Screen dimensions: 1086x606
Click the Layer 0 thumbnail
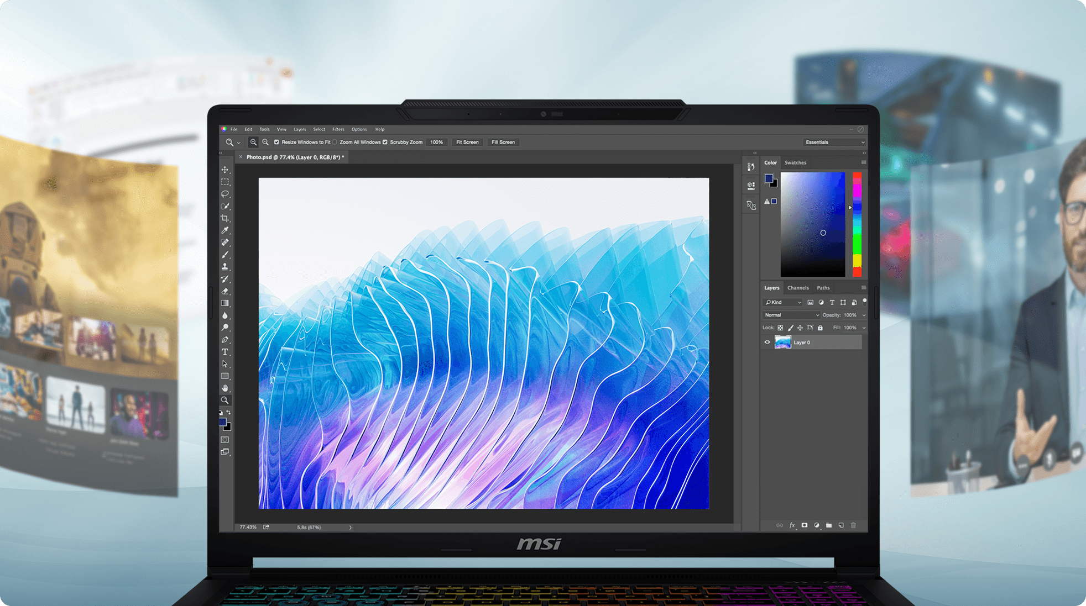pyautogui.click(x=782, y=342)
